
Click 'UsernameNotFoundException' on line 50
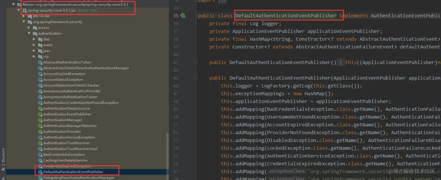(303, 117)
